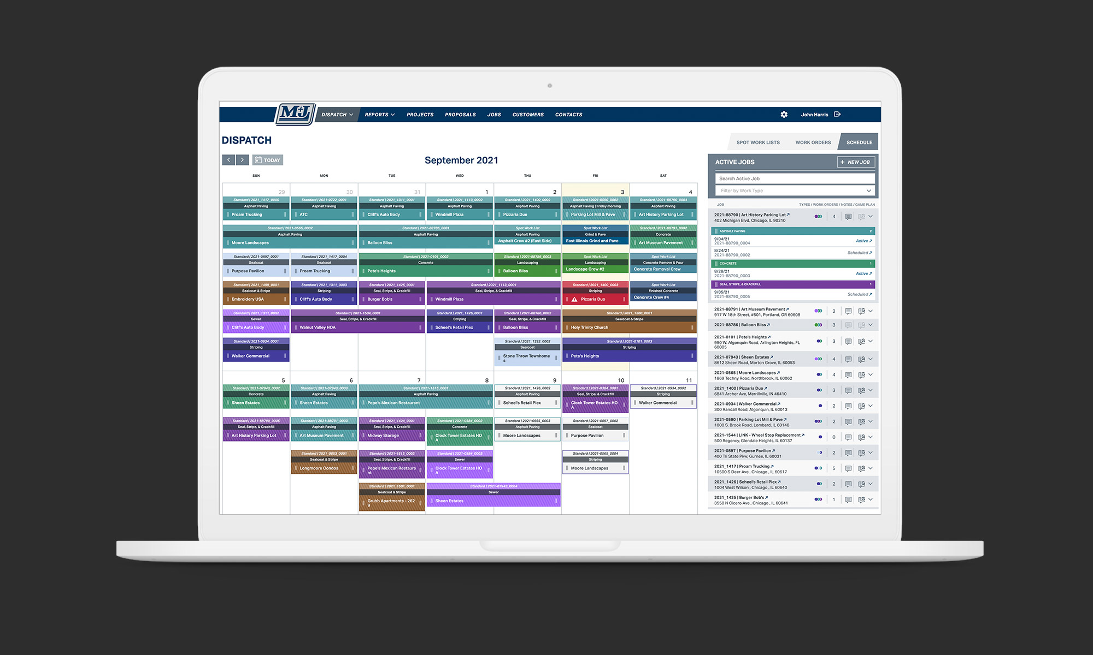Expand the Balloon Bliss job row
This screenshot has width=1093, height=655.
(871, 325)
